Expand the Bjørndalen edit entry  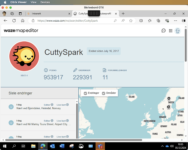point(11,106)
